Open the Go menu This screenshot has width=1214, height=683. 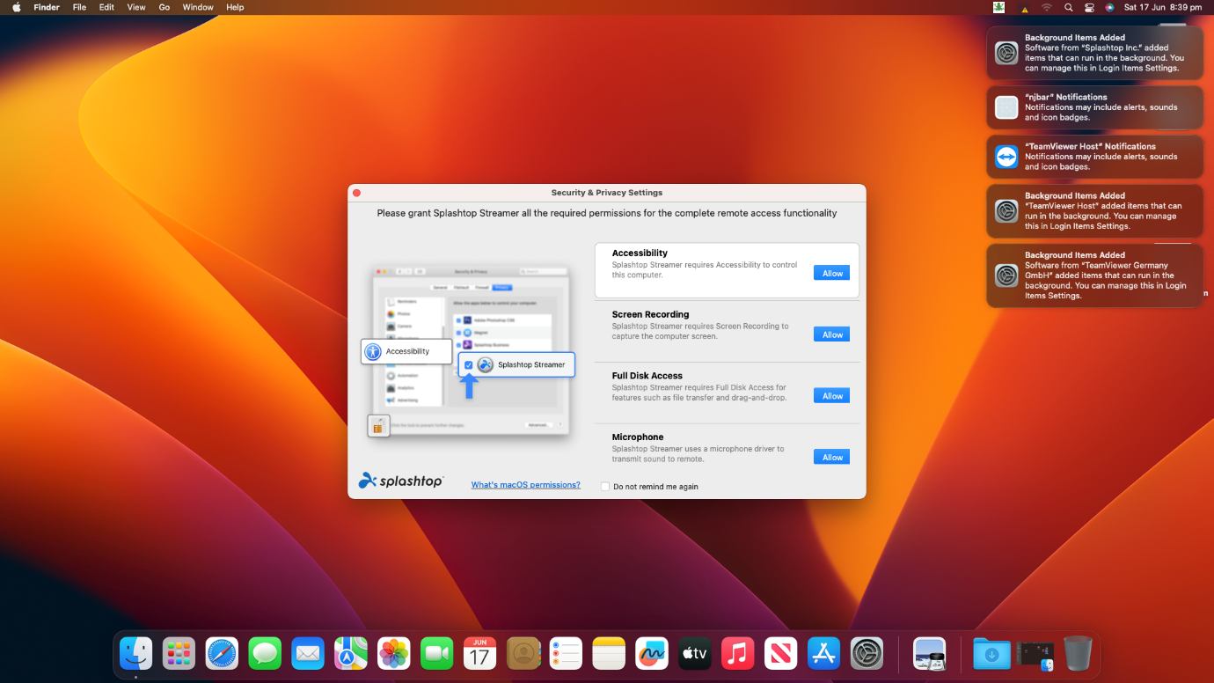(165, 7)
